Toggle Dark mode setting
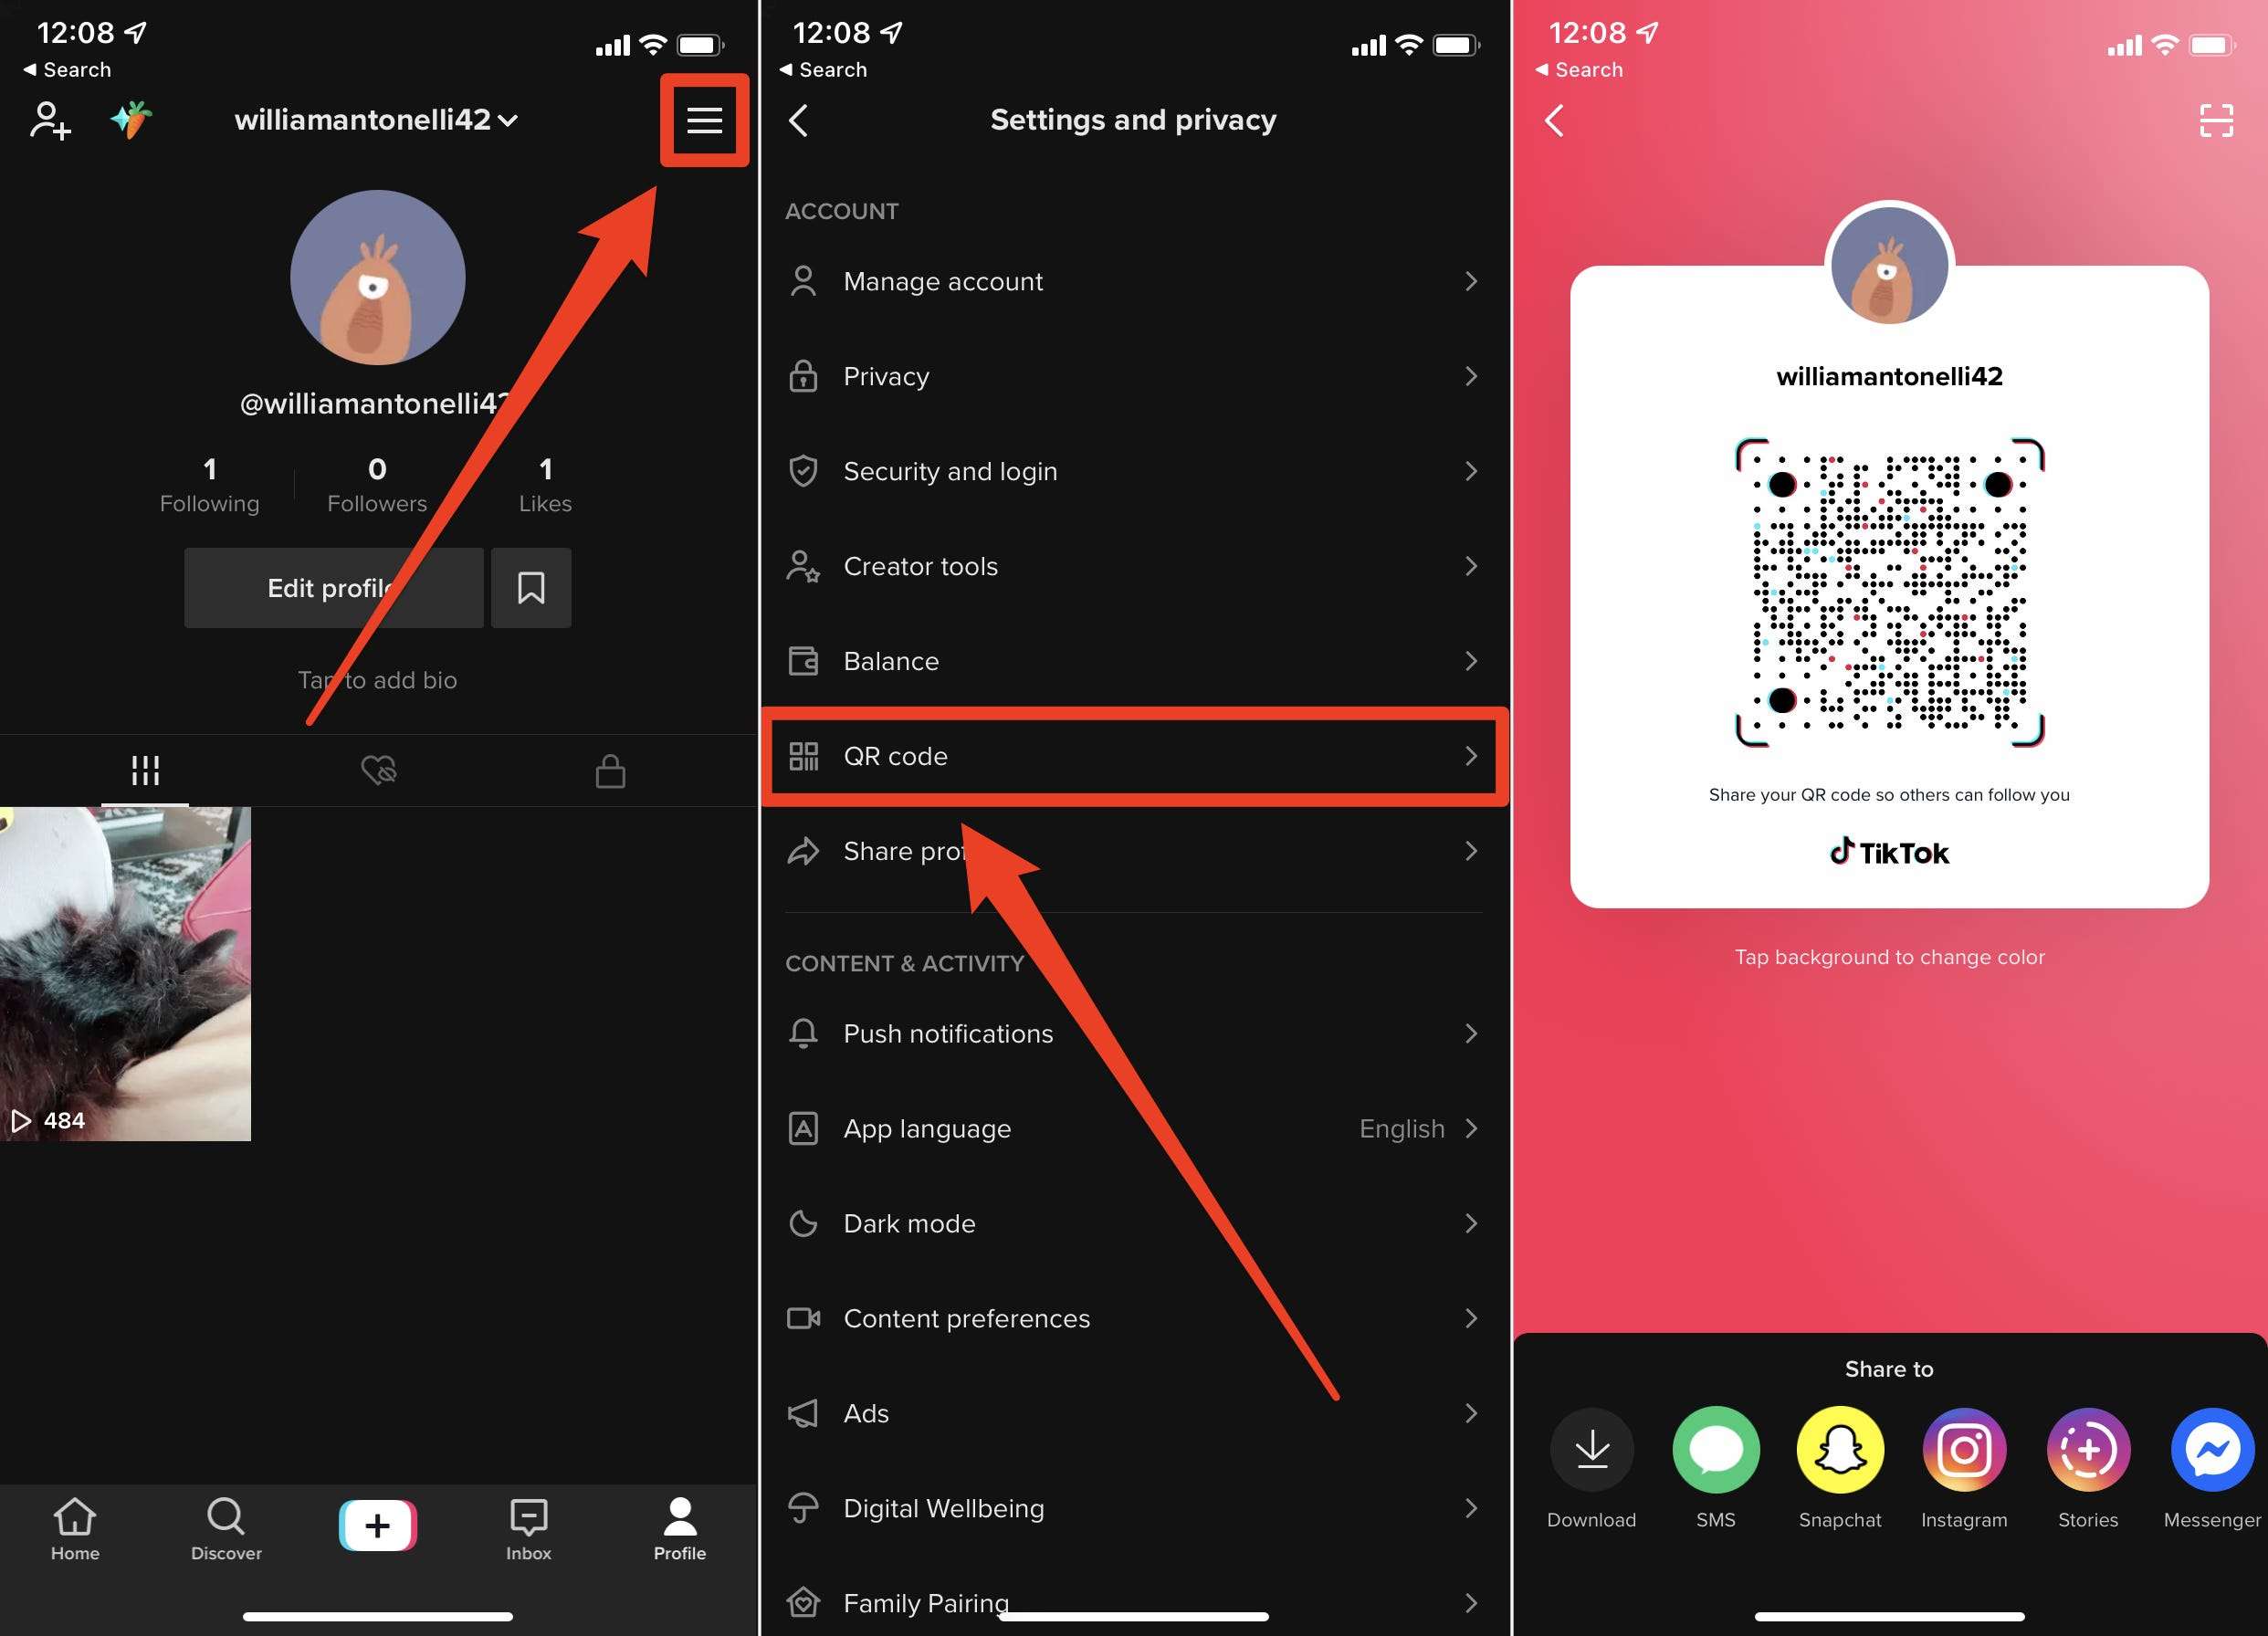 coord(1132,1222)
